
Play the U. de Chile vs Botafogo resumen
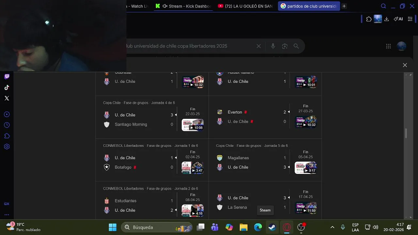click(193, 168)
